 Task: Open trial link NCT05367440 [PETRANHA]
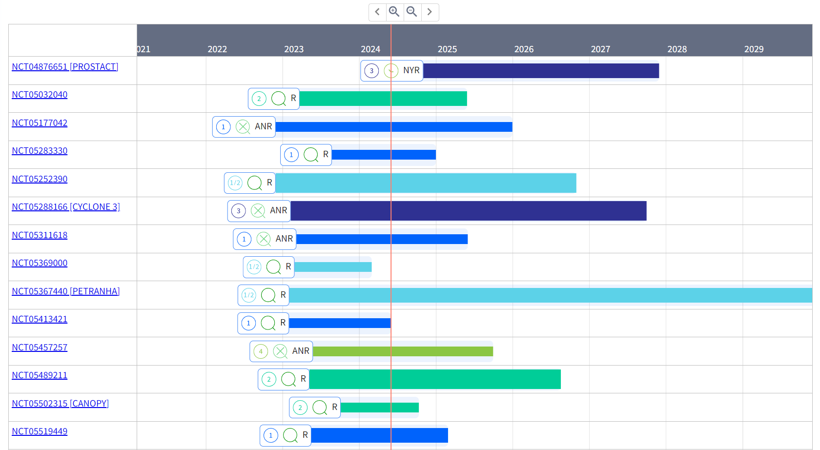coord(66,291)
